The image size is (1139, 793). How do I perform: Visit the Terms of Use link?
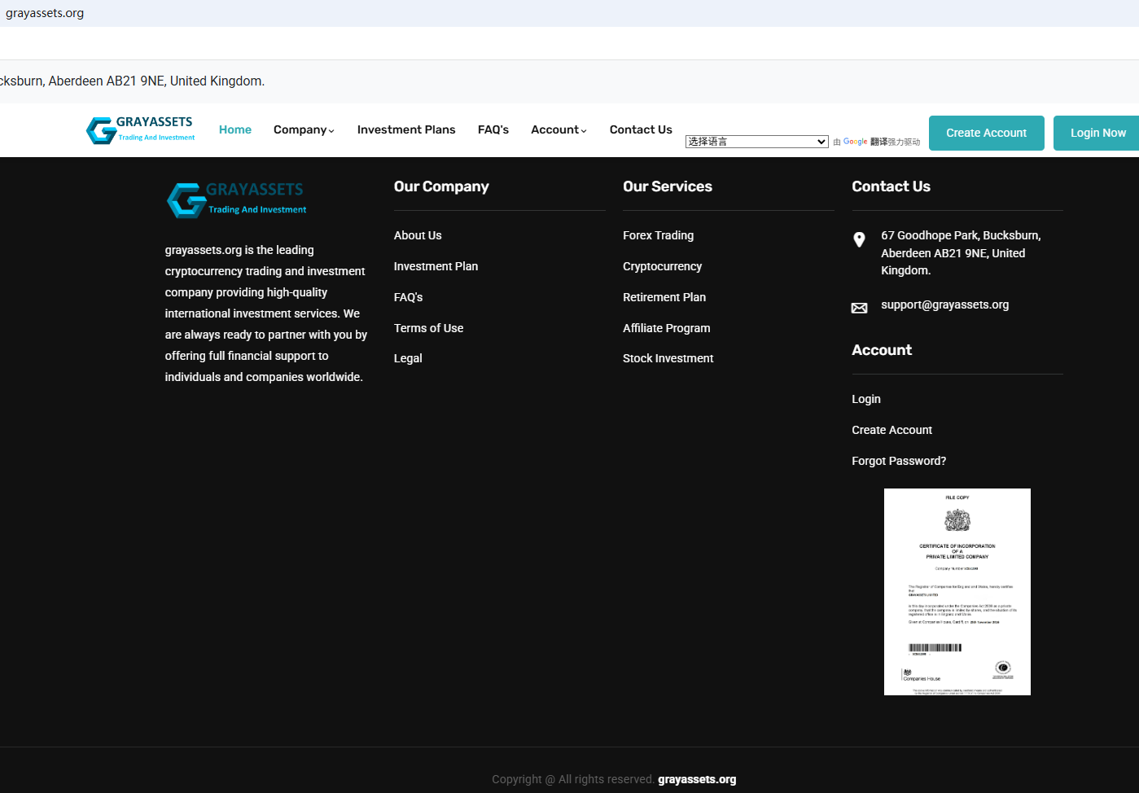tap(428, 328)
